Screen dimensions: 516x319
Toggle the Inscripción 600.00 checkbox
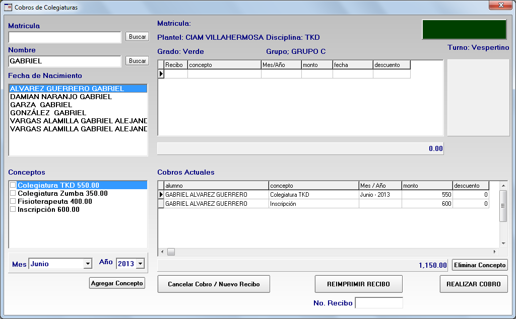pos(13,209)
